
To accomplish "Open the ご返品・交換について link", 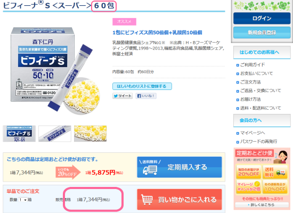I will pos(261,91).
